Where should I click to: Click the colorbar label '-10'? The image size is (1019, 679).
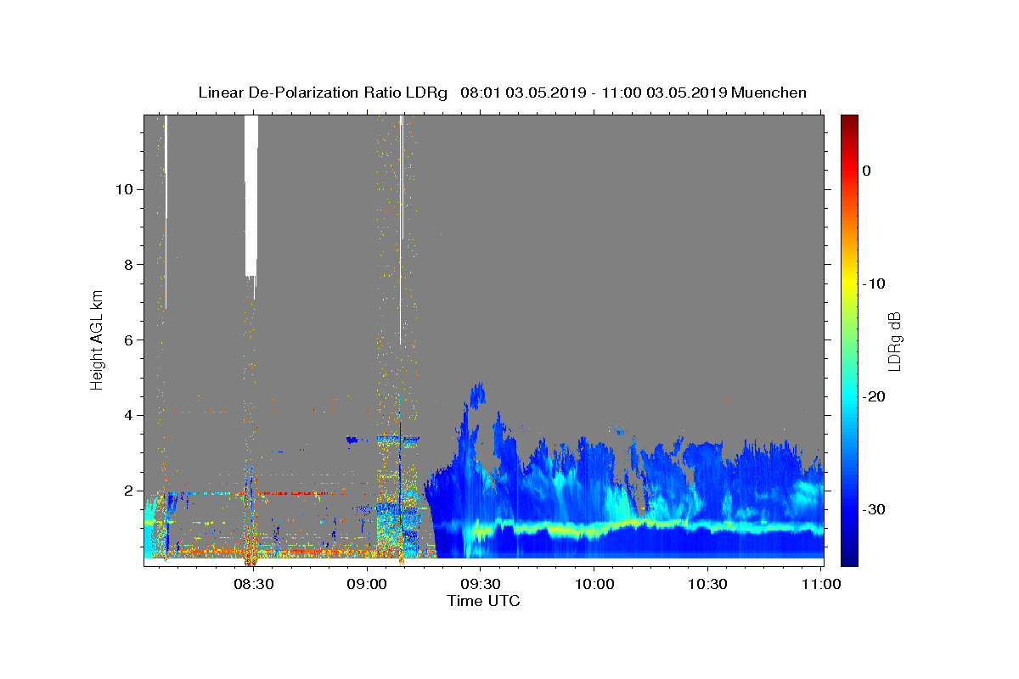875,283
